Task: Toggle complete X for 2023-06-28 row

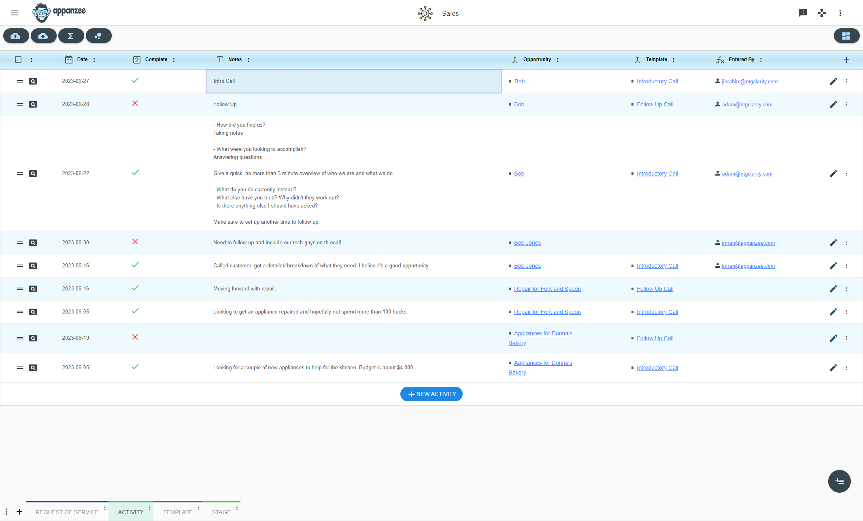Action: [x=135, y=104]
